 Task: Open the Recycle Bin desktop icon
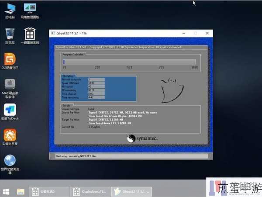tap(10, 36)
